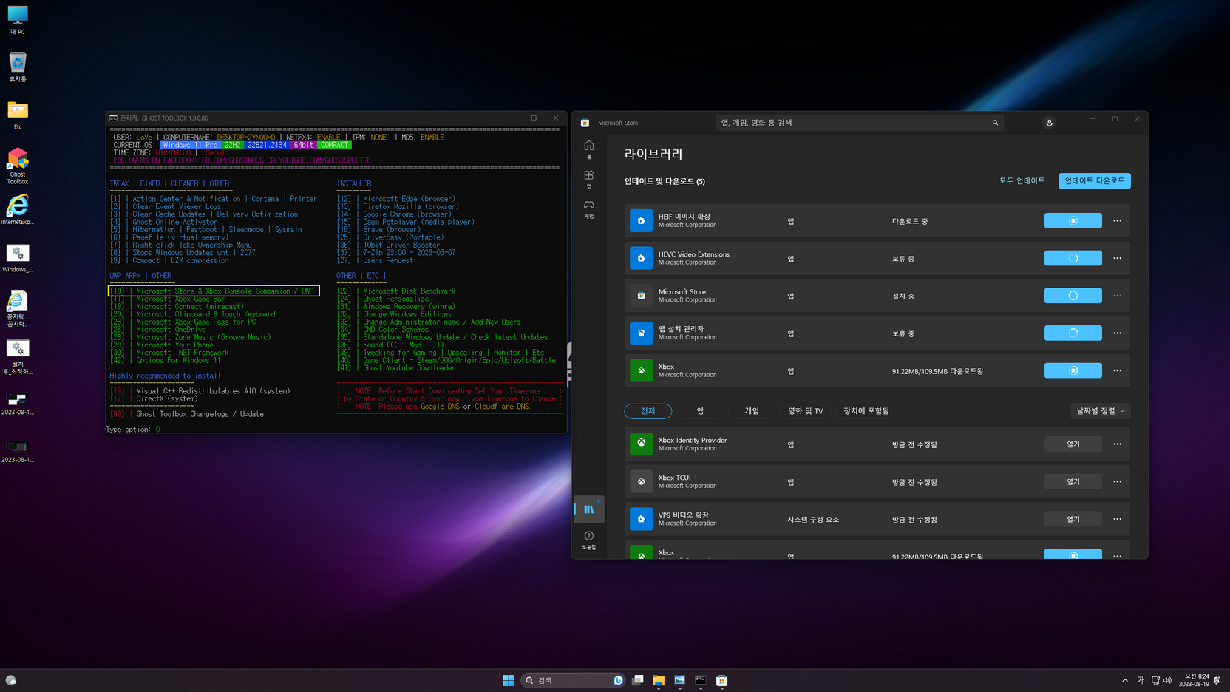Open Etc folder on desktop

pos(18,115)
